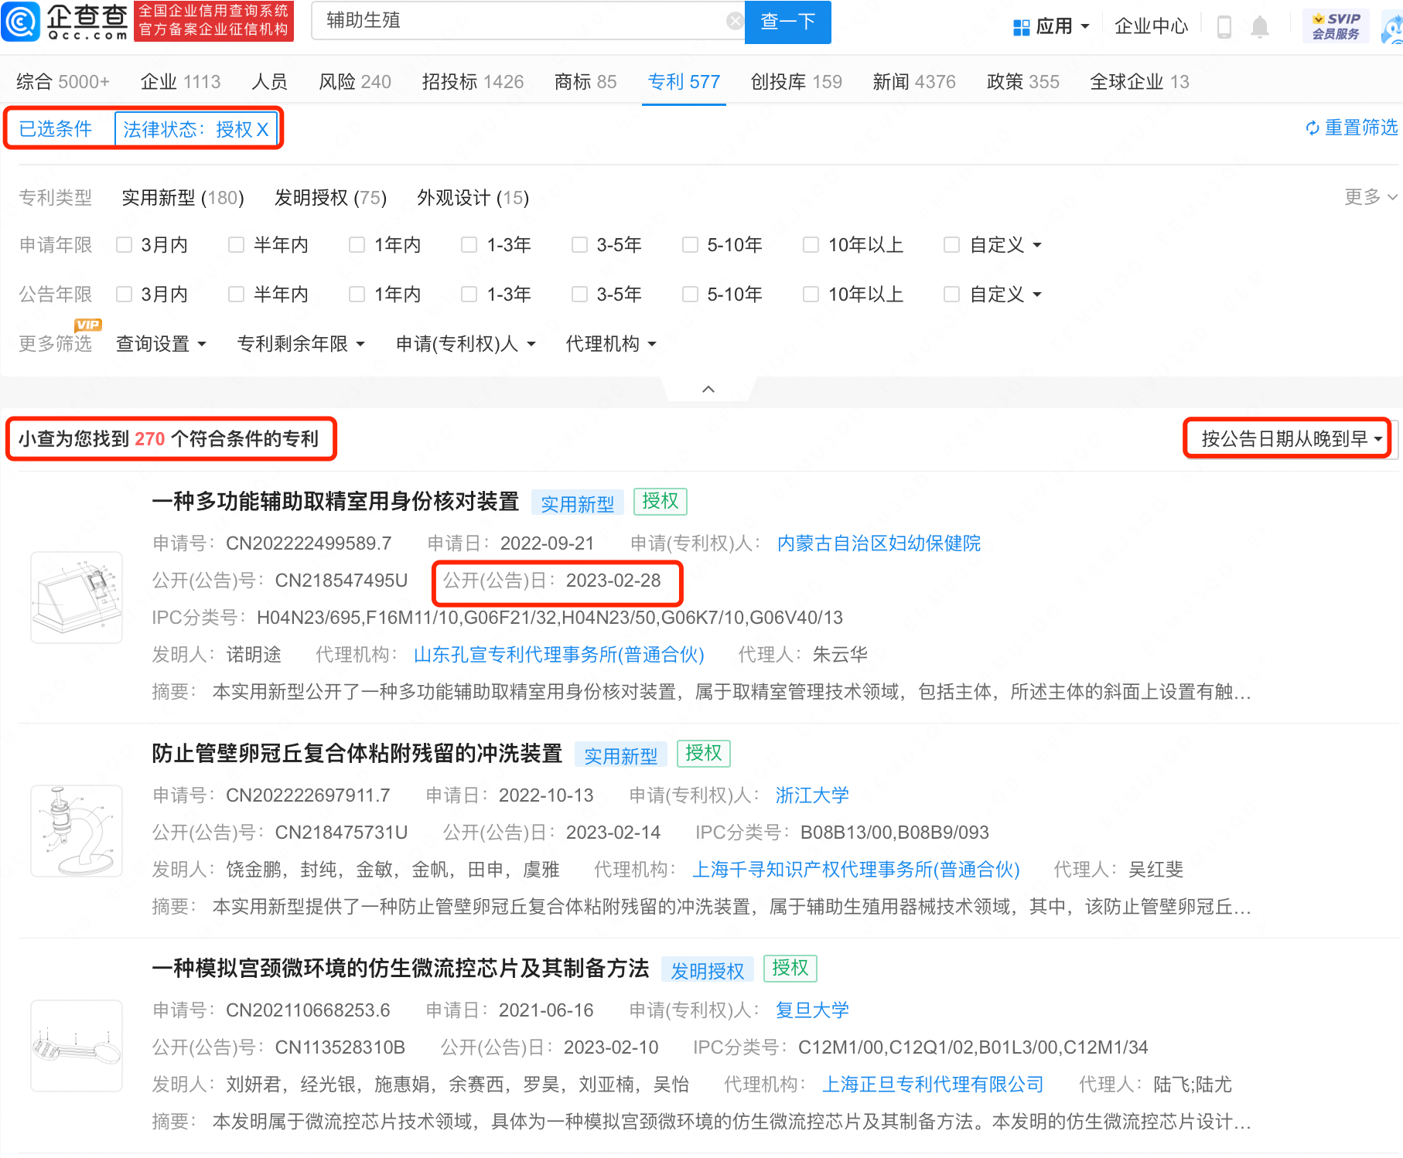This screenshot has width=1403, height=1158.
Task: Open 专利剩余年限 dropdown
Action: click(301, 343)
